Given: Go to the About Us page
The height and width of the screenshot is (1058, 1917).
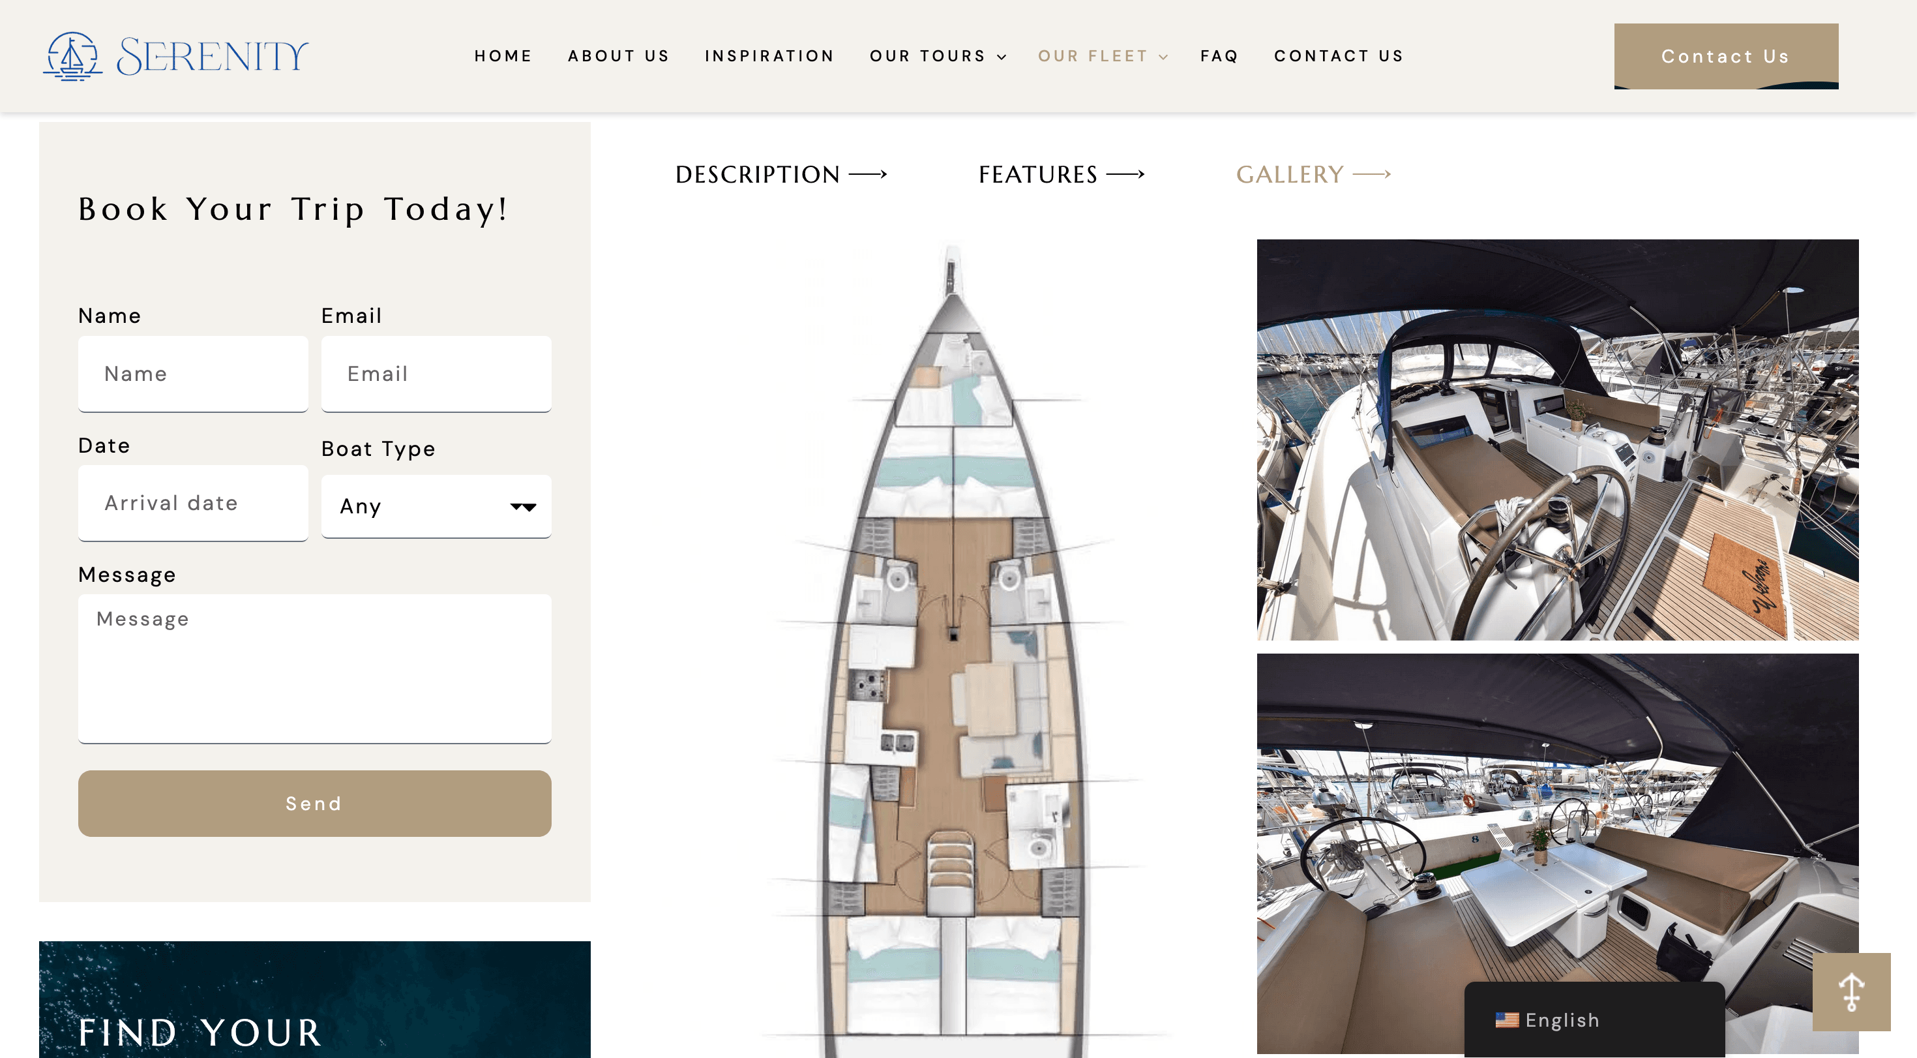Looking at the screenshot, I should pos(618,56).
